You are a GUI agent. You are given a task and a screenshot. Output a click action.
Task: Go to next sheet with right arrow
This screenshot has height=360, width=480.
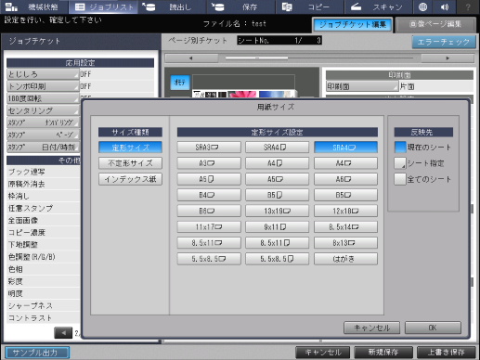click(448, 58)
